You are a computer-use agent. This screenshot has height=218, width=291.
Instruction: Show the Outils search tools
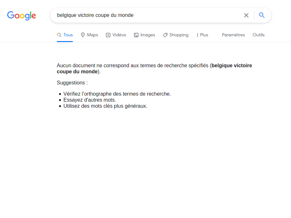pos(258,35)
